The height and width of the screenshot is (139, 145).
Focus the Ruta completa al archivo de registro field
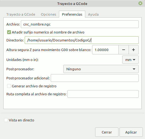pyautogui.click(x=103, y=94)
